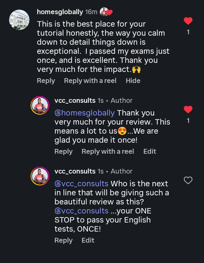Reply to the homesglobally comment
The height and width of the screenshot is (263, 204).
46,81
